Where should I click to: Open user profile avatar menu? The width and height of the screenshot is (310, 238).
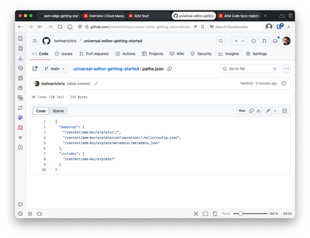pyautogui.click(x=286, y=41)
